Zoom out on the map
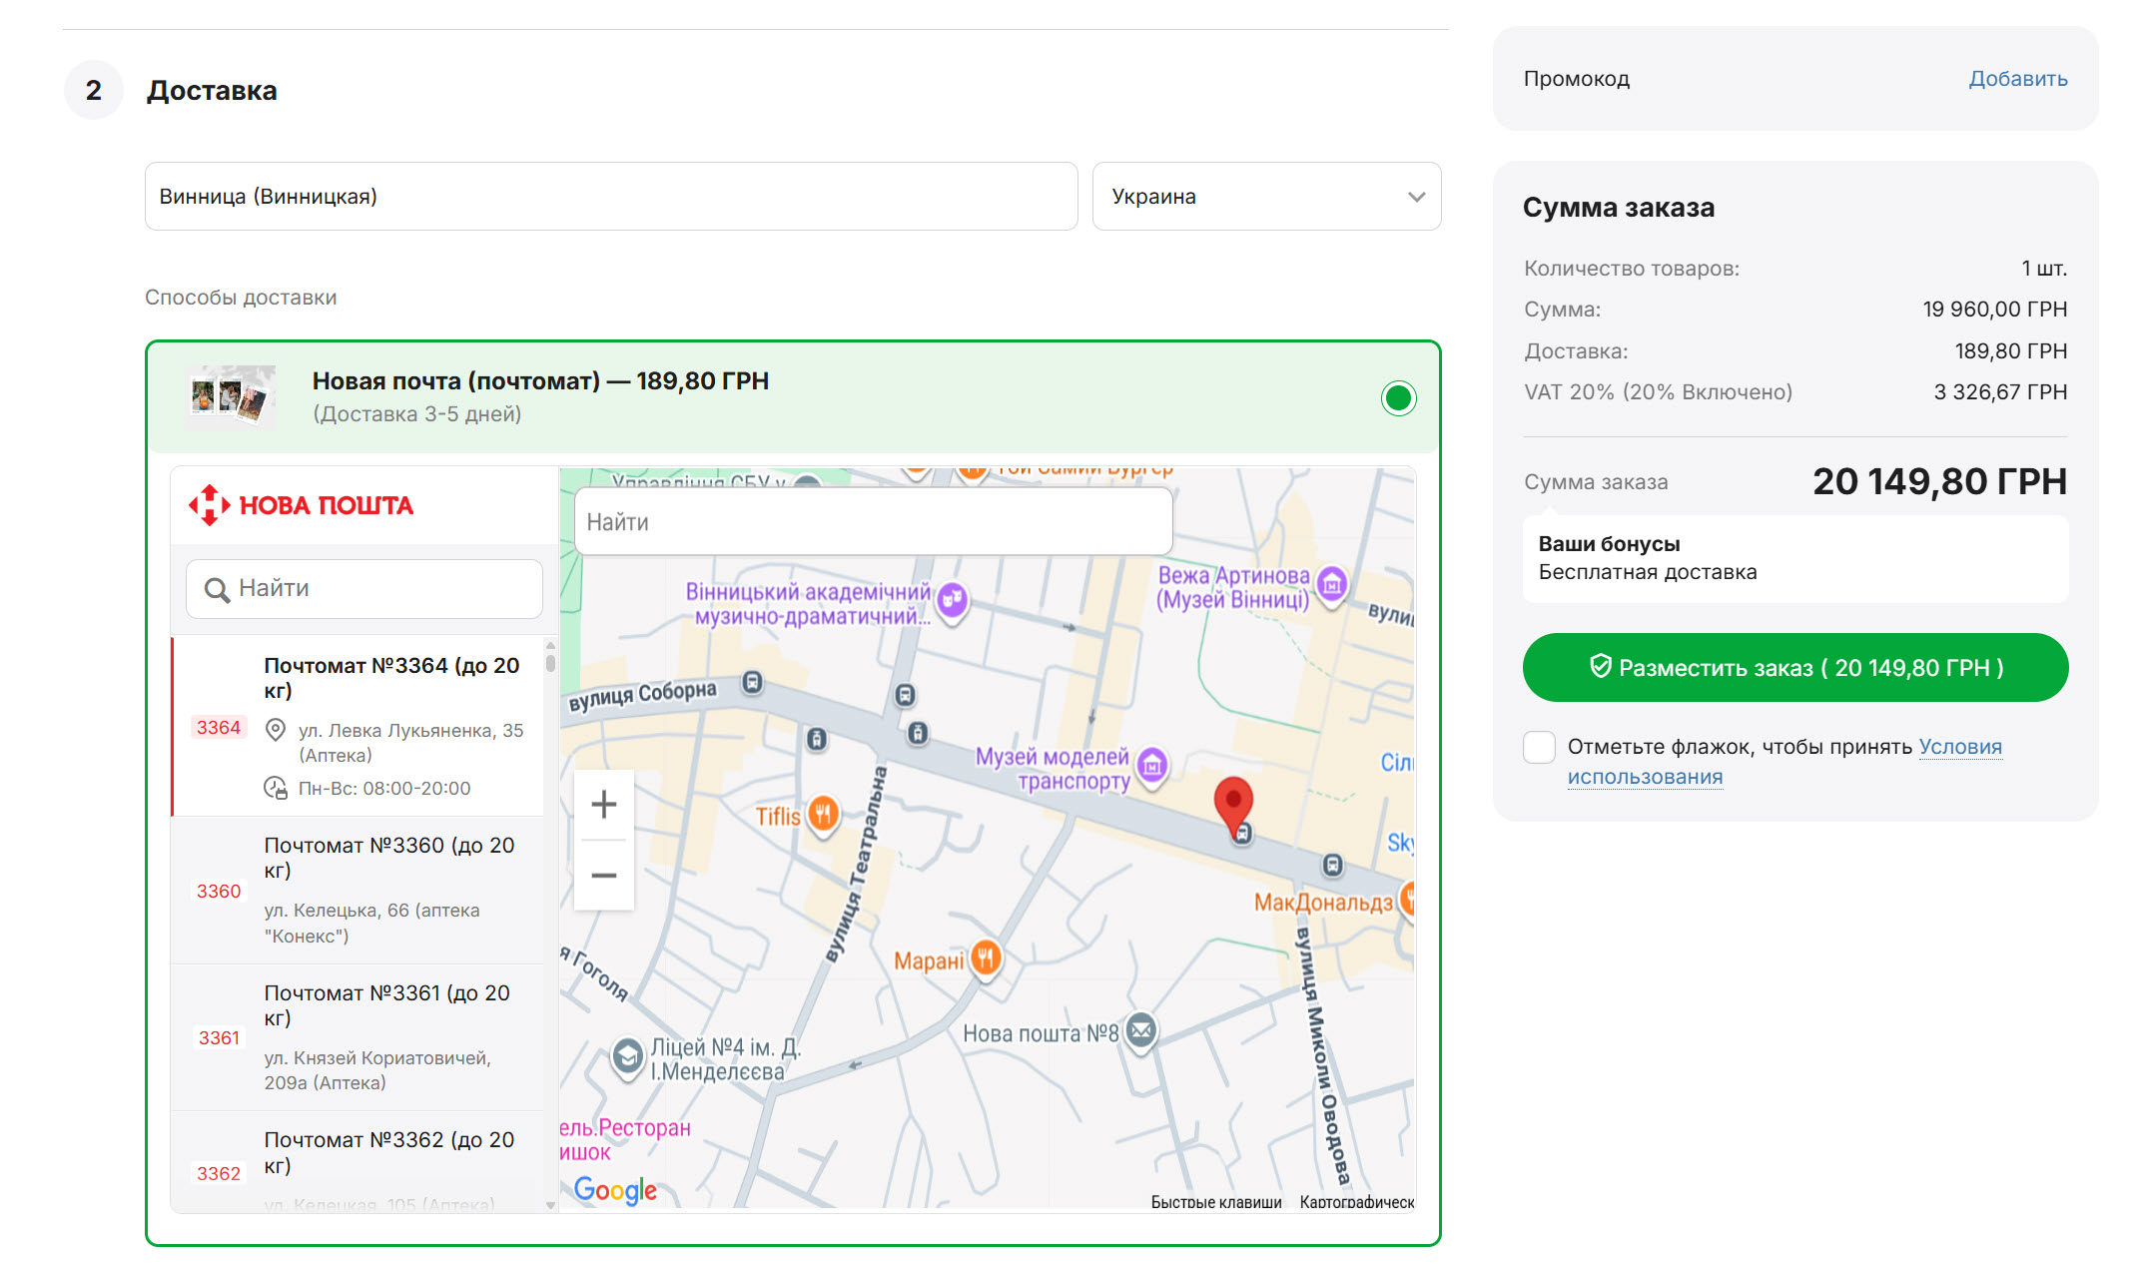 tap(603, 876)
